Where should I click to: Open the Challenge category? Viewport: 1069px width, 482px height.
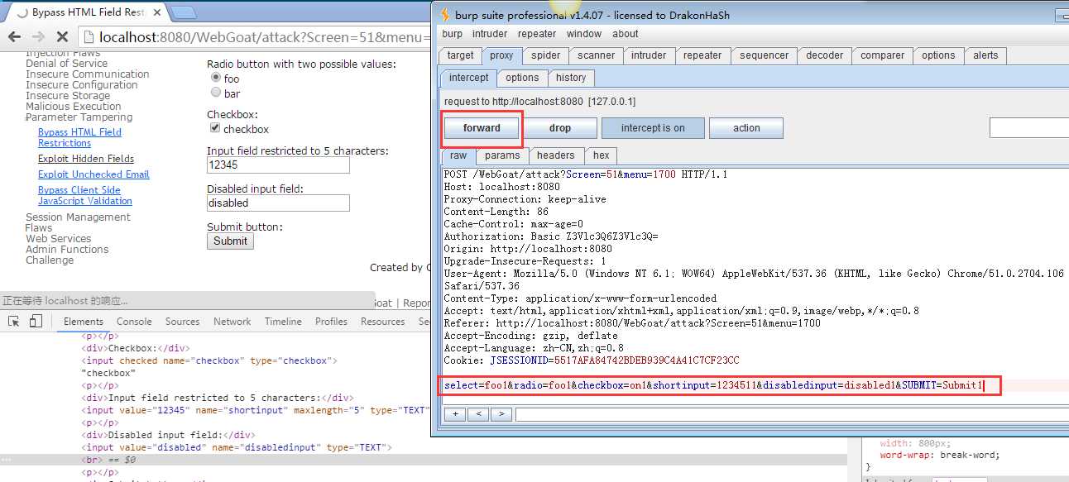[50, 260]
